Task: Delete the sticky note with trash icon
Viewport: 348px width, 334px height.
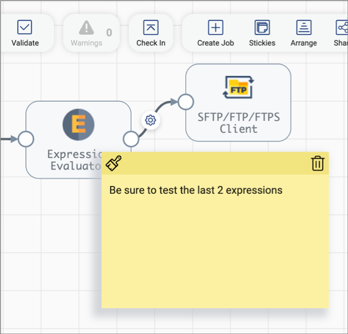Action: 318,163
